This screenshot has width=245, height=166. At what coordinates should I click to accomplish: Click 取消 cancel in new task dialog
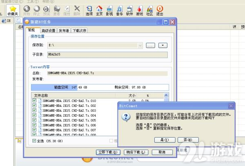(162, 152)
